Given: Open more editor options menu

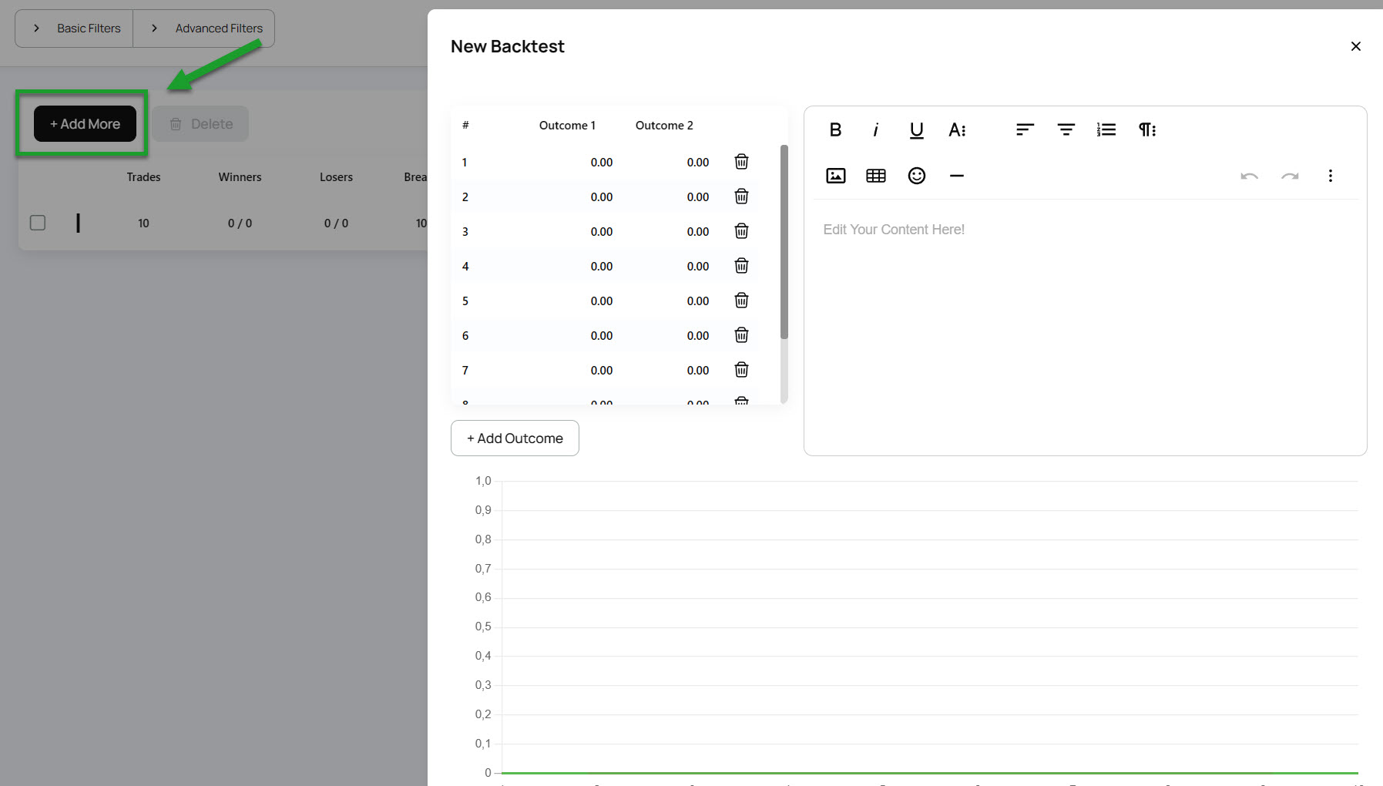Looking at the screenshot, I should (x=1330, y=176).
